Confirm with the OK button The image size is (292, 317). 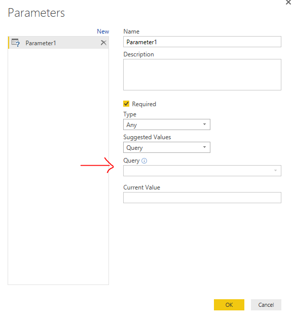tap(229, 305)
